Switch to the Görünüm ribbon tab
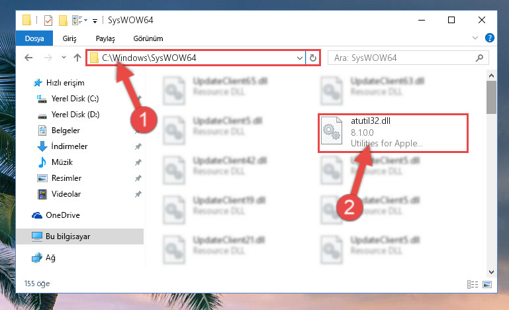The height and width of the screenshot is (310, 509). pos(148,38)
